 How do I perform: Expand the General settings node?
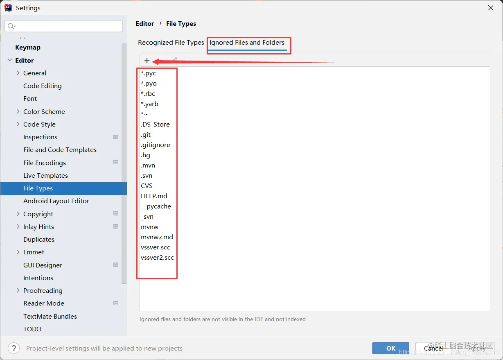pyautogui.click(x=18, y=73)
